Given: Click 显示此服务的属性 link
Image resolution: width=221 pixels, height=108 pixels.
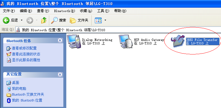Looking at the screenshot, I should click(26, 60).
